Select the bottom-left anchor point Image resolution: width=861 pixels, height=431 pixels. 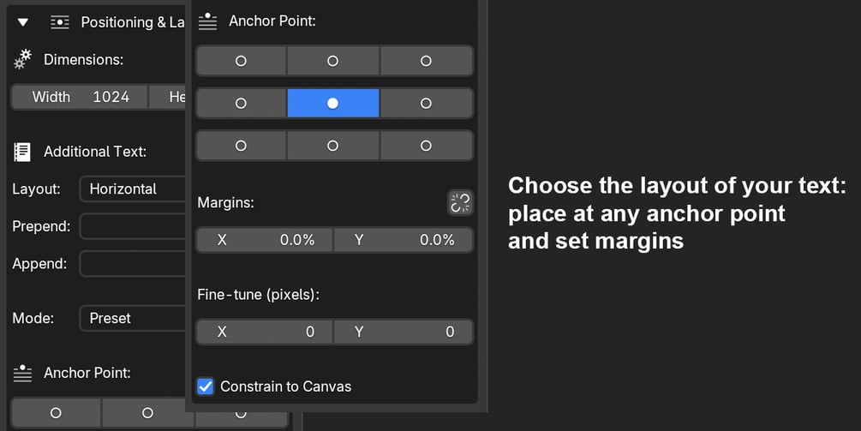pos(241,146)
